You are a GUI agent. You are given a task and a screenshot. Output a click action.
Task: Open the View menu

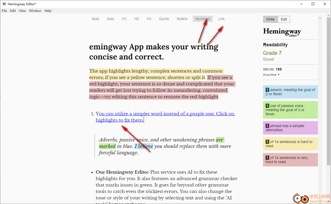click(x=22, y=11)
